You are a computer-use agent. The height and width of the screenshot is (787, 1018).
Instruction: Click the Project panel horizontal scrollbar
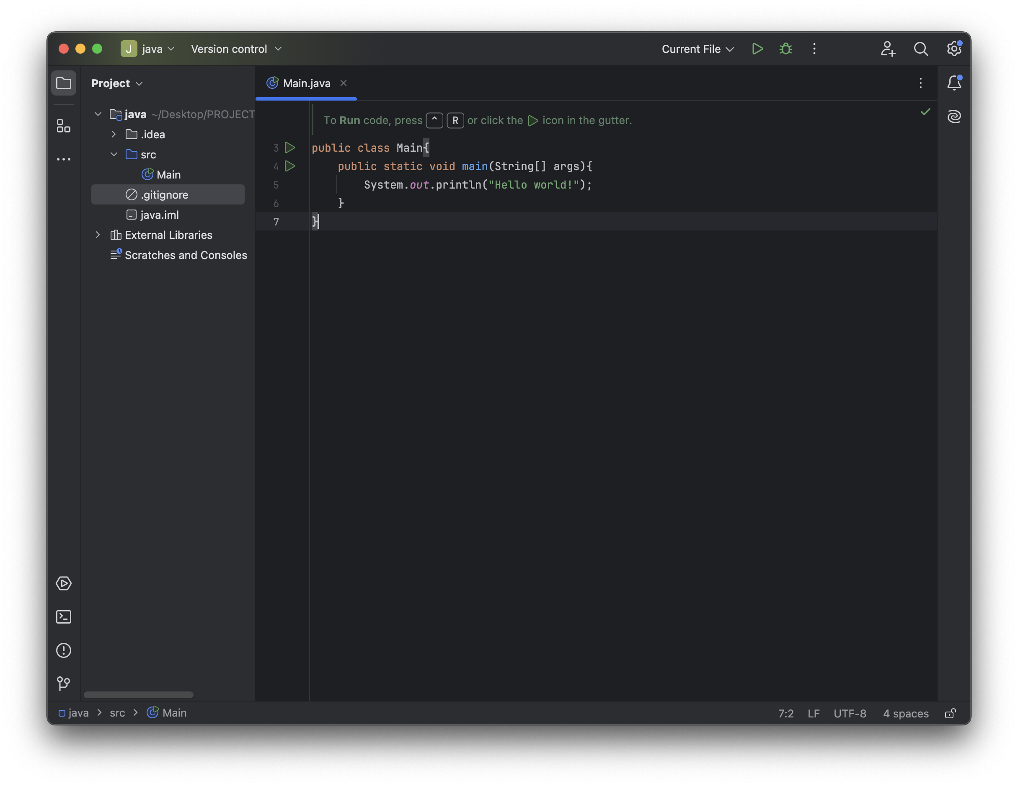(x=138, y=695)
